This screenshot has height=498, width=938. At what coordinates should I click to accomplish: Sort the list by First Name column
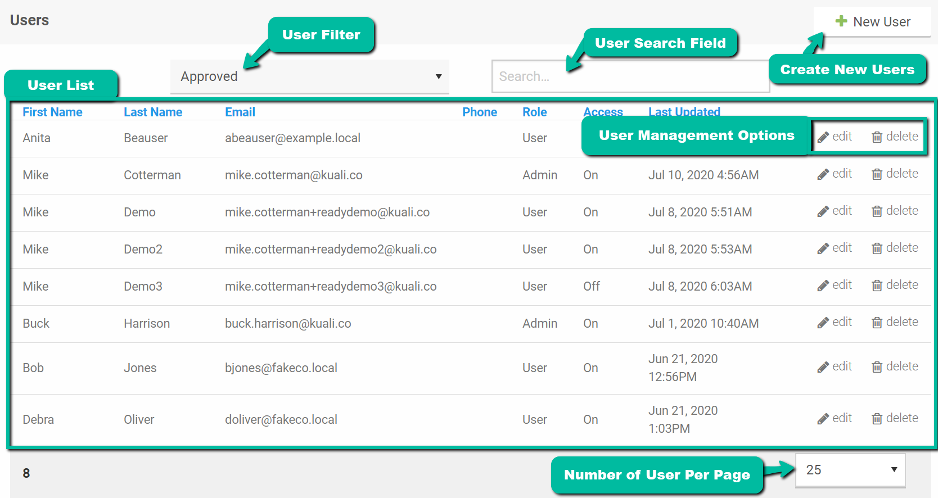coord(52,112)
